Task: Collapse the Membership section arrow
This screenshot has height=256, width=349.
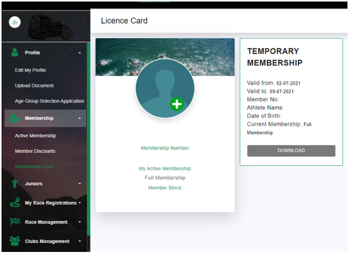Action: (79, 118)
